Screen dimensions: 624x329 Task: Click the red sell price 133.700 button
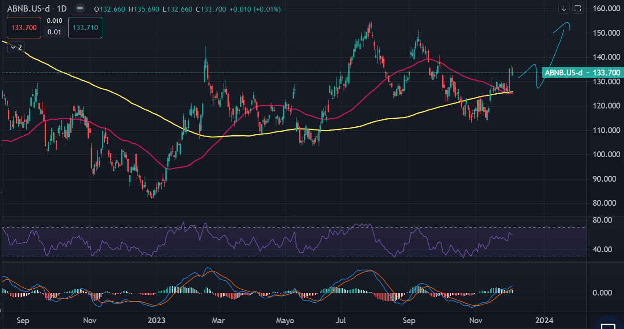tap(24, 28)
